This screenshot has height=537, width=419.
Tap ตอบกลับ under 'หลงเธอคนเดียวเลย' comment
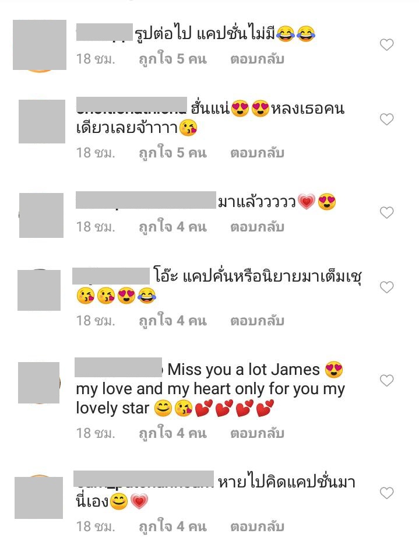pyautogui.click(x=257, y=153)
